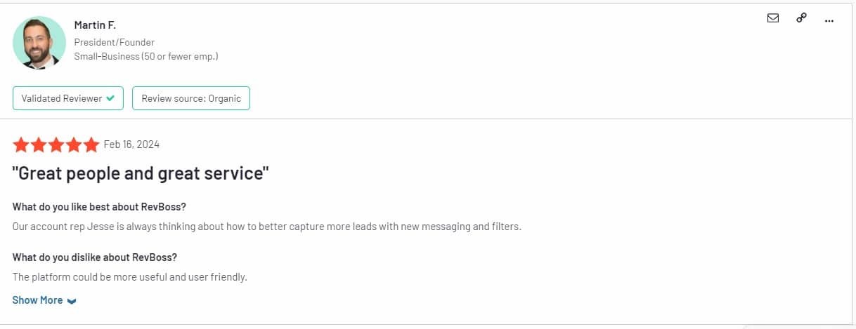Expand the review with the Show More chevron
Viewport: 856px width, 329px height.
pos(72,301)
